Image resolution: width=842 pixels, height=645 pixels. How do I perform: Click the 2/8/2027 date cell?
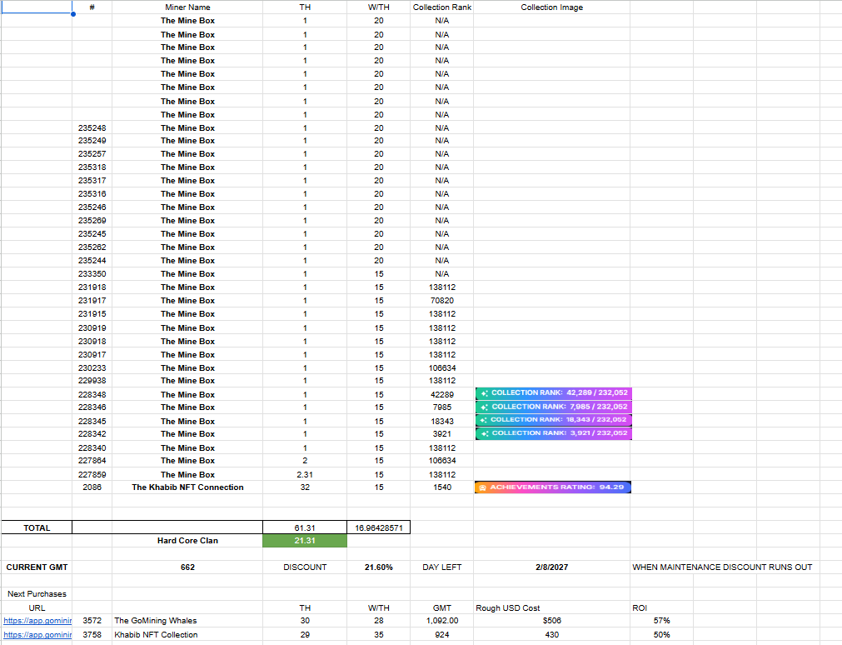click(x=551, y=567)
